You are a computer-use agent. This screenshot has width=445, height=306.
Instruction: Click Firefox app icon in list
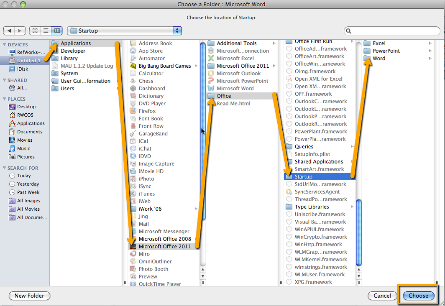click(133, 111)
